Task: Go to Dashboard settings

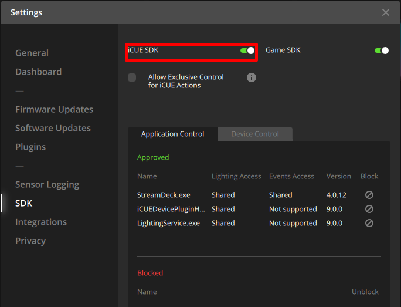Action: [x=38, y=72]
